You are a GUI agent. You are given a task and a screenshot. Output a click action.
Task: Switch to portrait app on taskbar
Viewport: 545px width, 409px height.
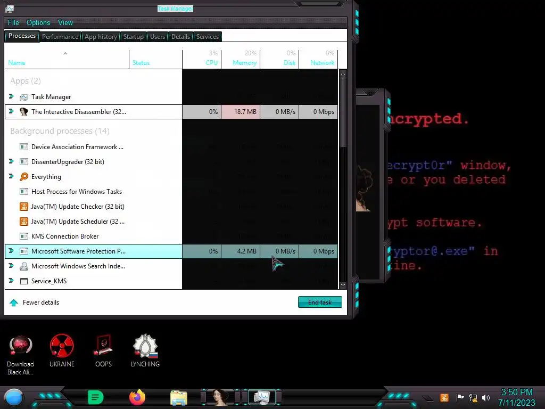(x=220, y=397)
